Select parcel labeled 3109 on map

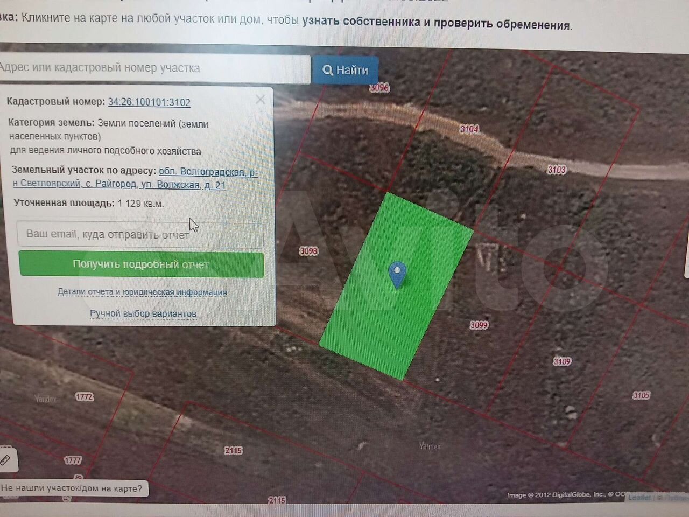click(x=562, y=361)
